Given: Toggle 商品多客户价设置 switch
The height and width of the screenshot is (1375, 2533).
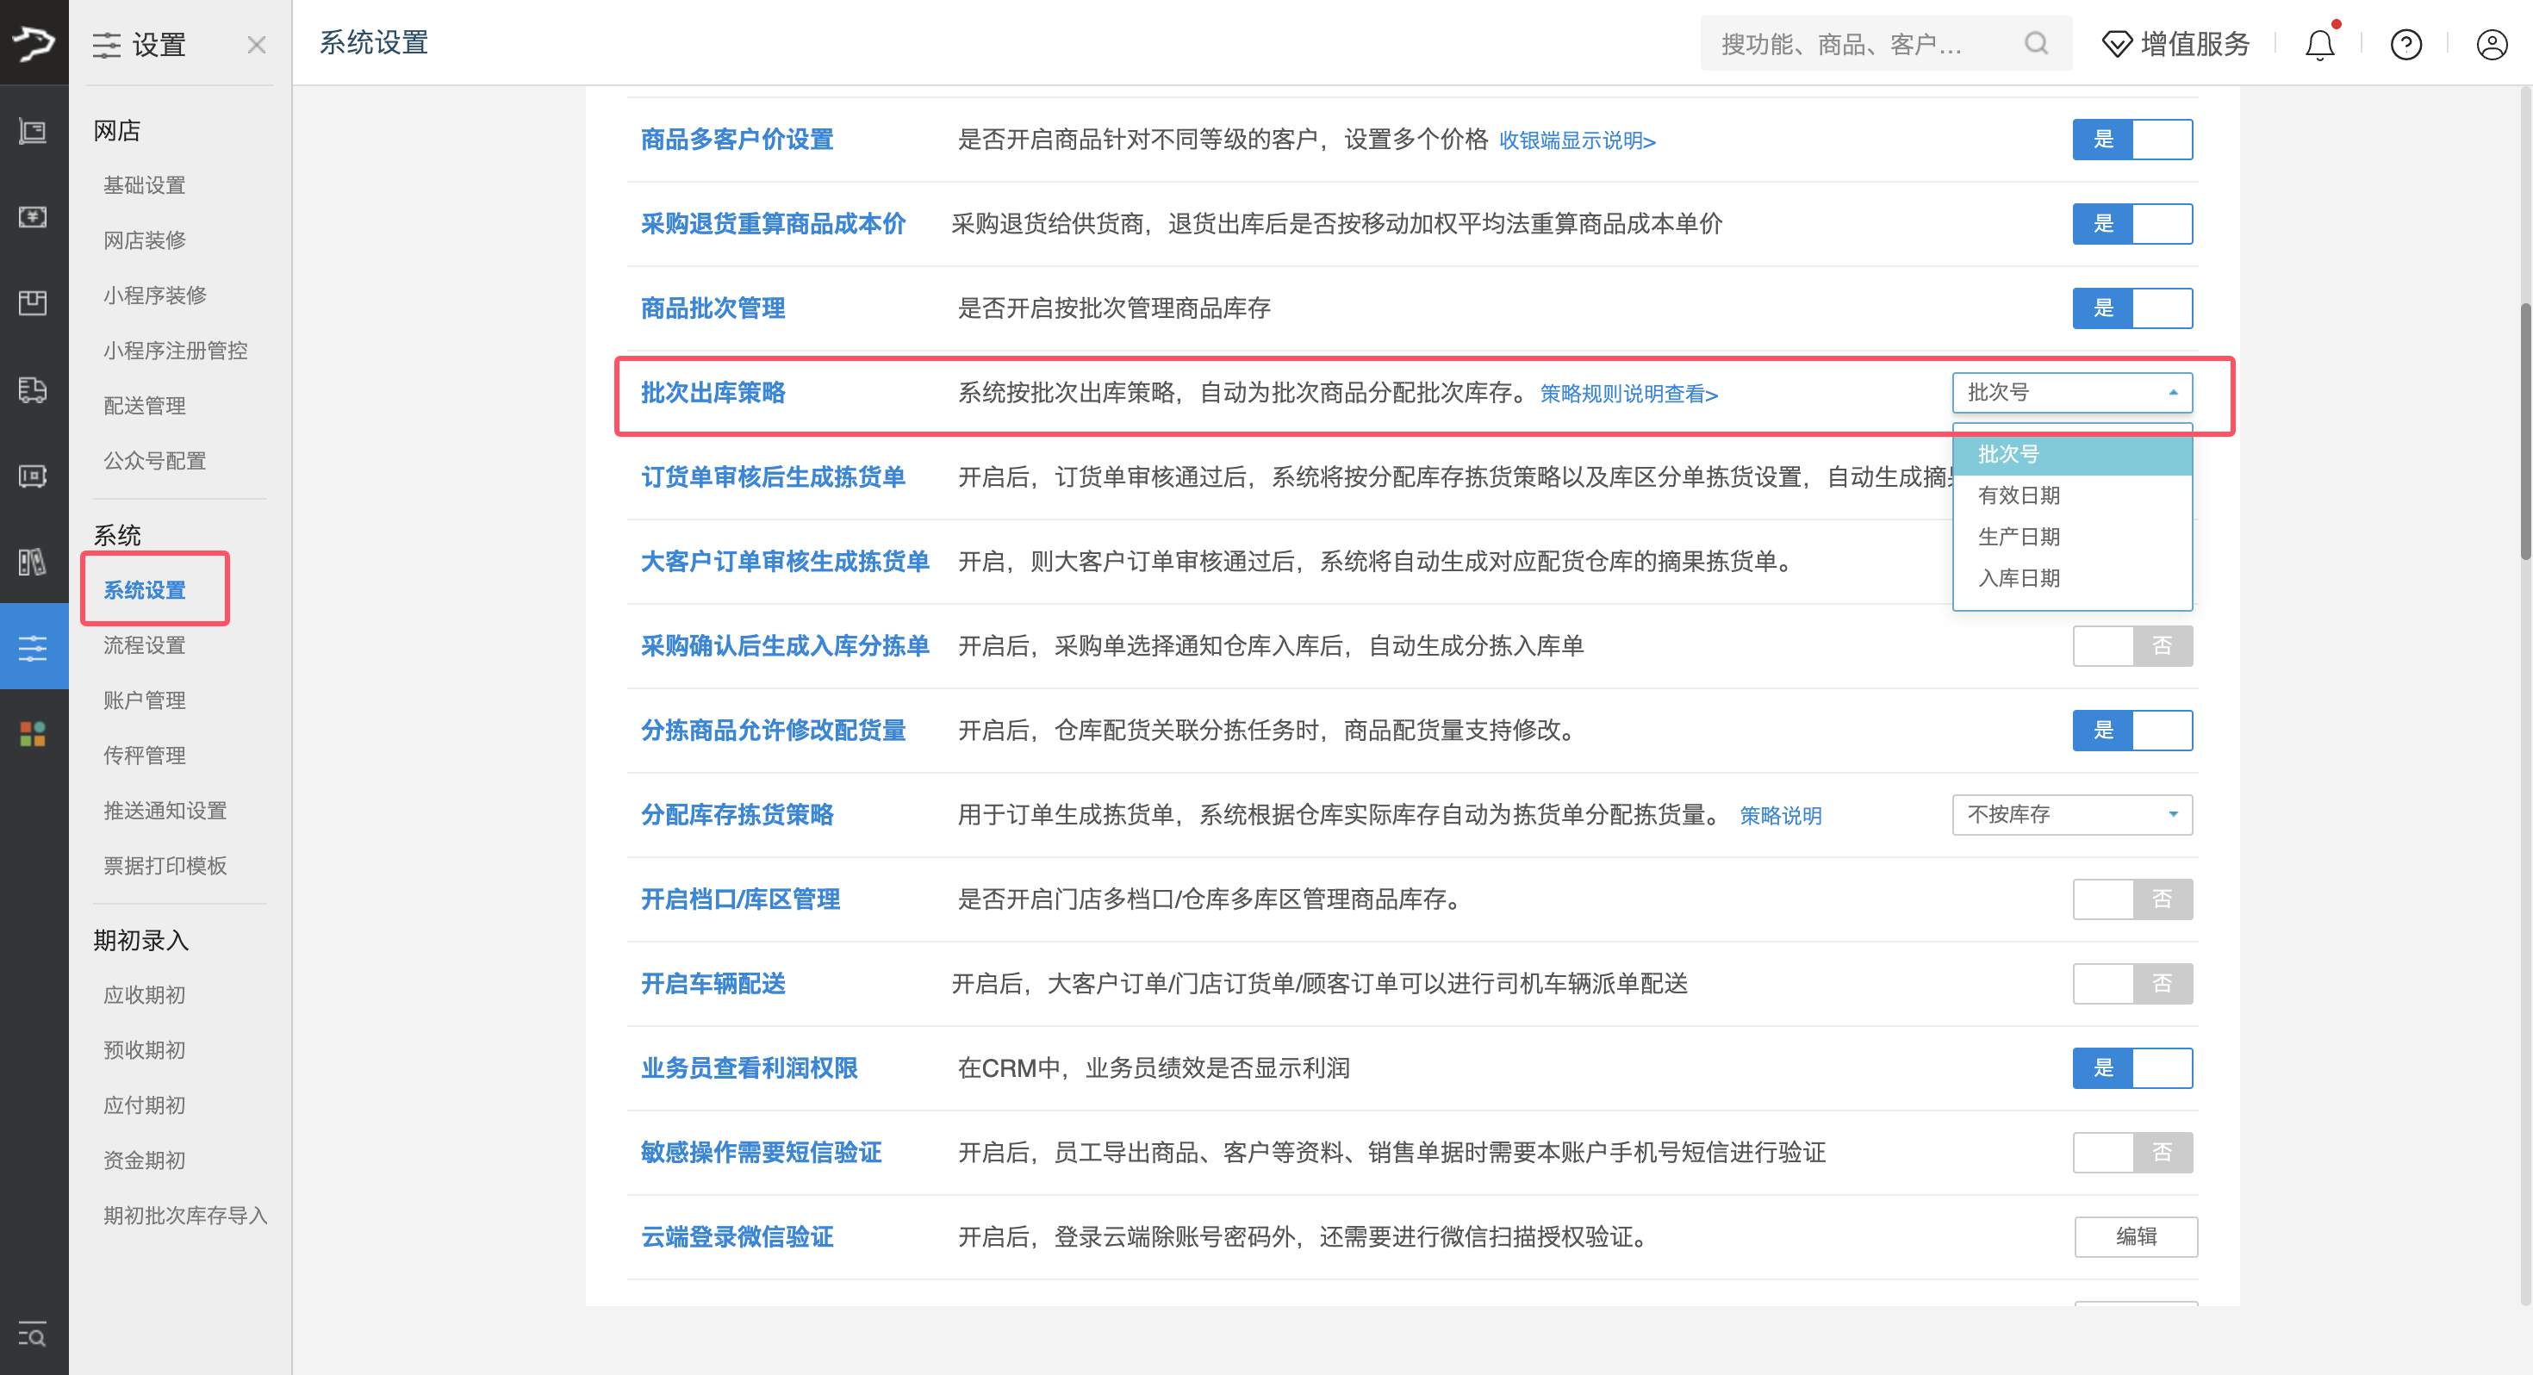Looking at the screenshot, I should pyautogui.click(x=2132, y=139).
